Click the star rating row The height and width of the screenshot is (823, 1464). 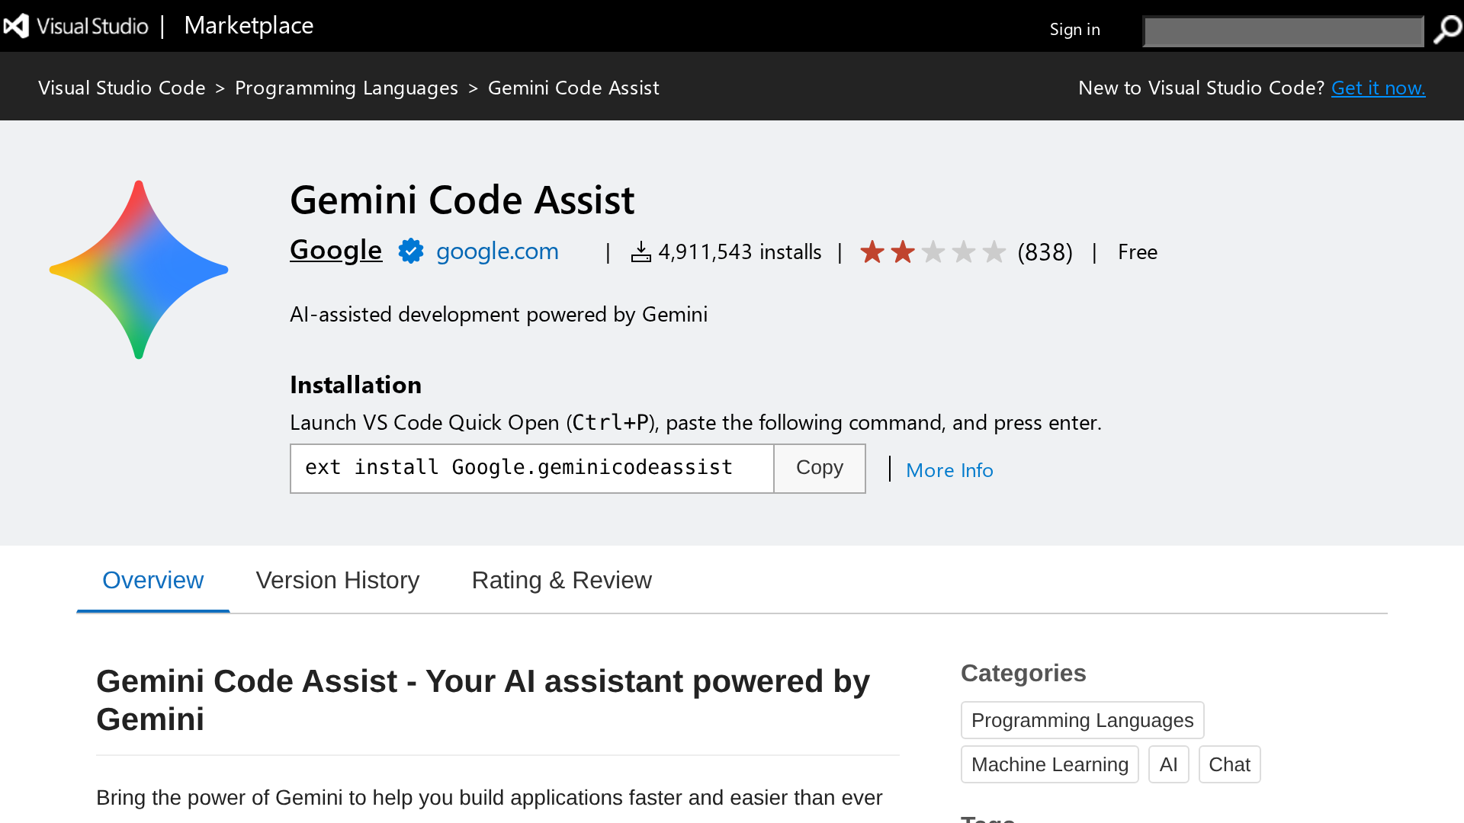[933, 251]
